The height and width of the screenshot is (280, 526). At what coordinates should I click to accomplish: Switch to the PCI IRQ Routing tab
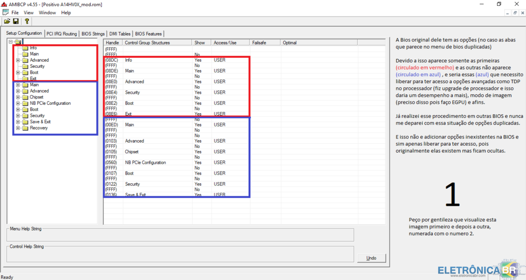point(62,34)
